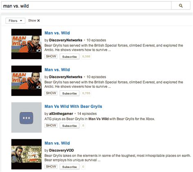Open the 'Man Vs Wild With Bear Grylls' title

pyautogui.click(x=73, y=106)
